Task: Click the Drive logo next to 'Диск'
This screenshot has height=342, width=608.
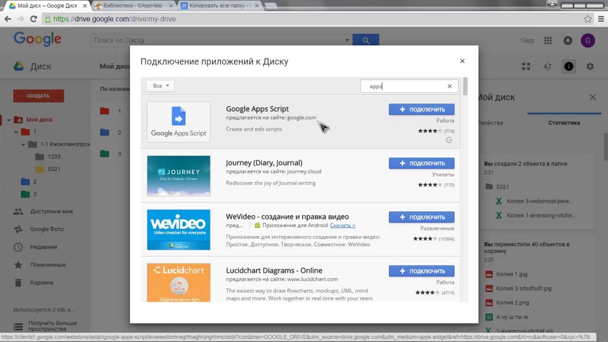Action: [x=19, y=66]
